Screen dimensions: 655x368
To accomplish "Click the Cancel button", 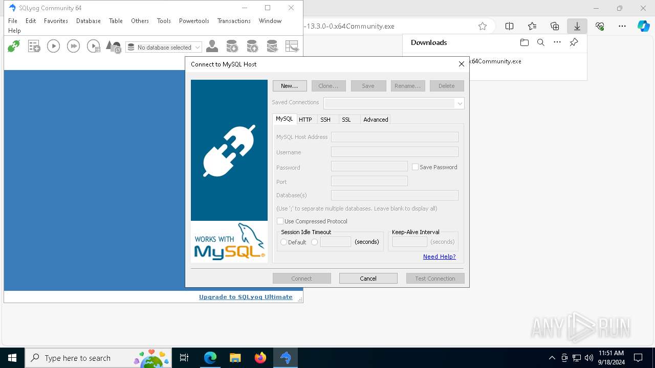I will (x=368, y=279).
